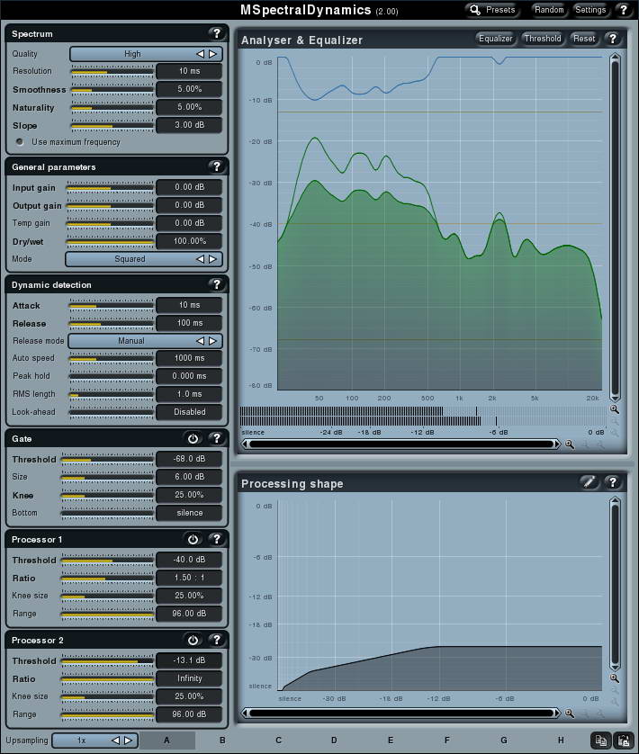Open Processor 2 help

(217, 640)
